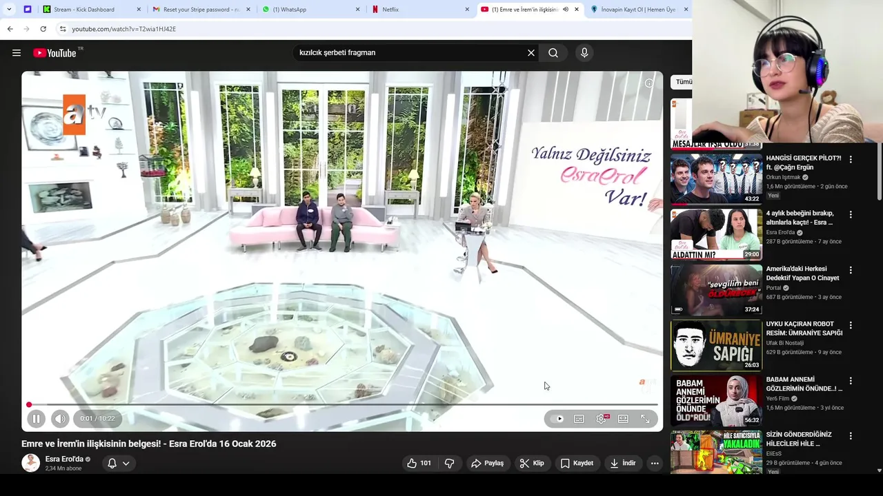Image resolution: width=883 pixels, height=496 pixels.
Task: Open the video info card icon
Action: click(x=649, y=83)
